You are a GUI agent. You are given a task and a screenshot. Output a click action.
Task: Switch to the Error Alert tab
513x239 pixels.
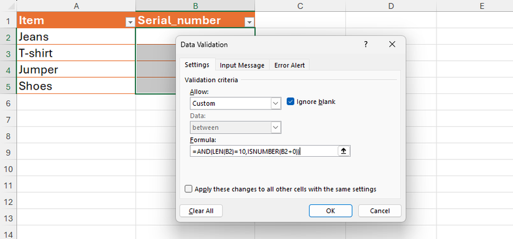click(x=290, y=65)
